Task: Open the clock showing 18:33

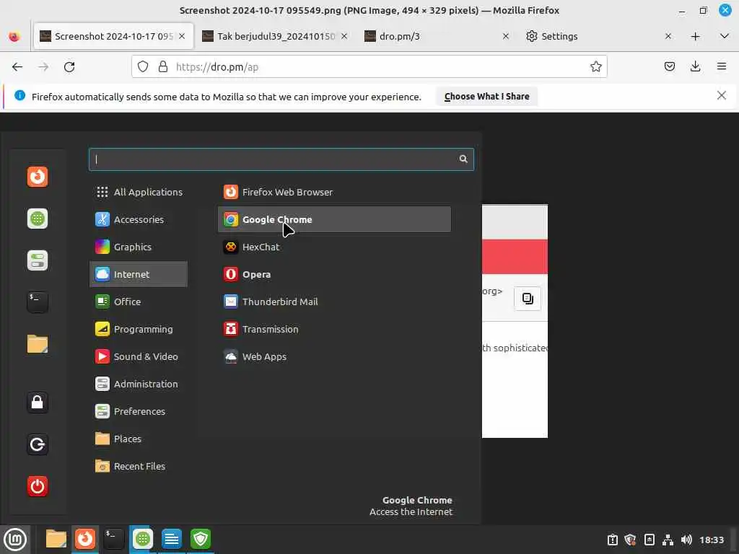Action: pos(711,540)
